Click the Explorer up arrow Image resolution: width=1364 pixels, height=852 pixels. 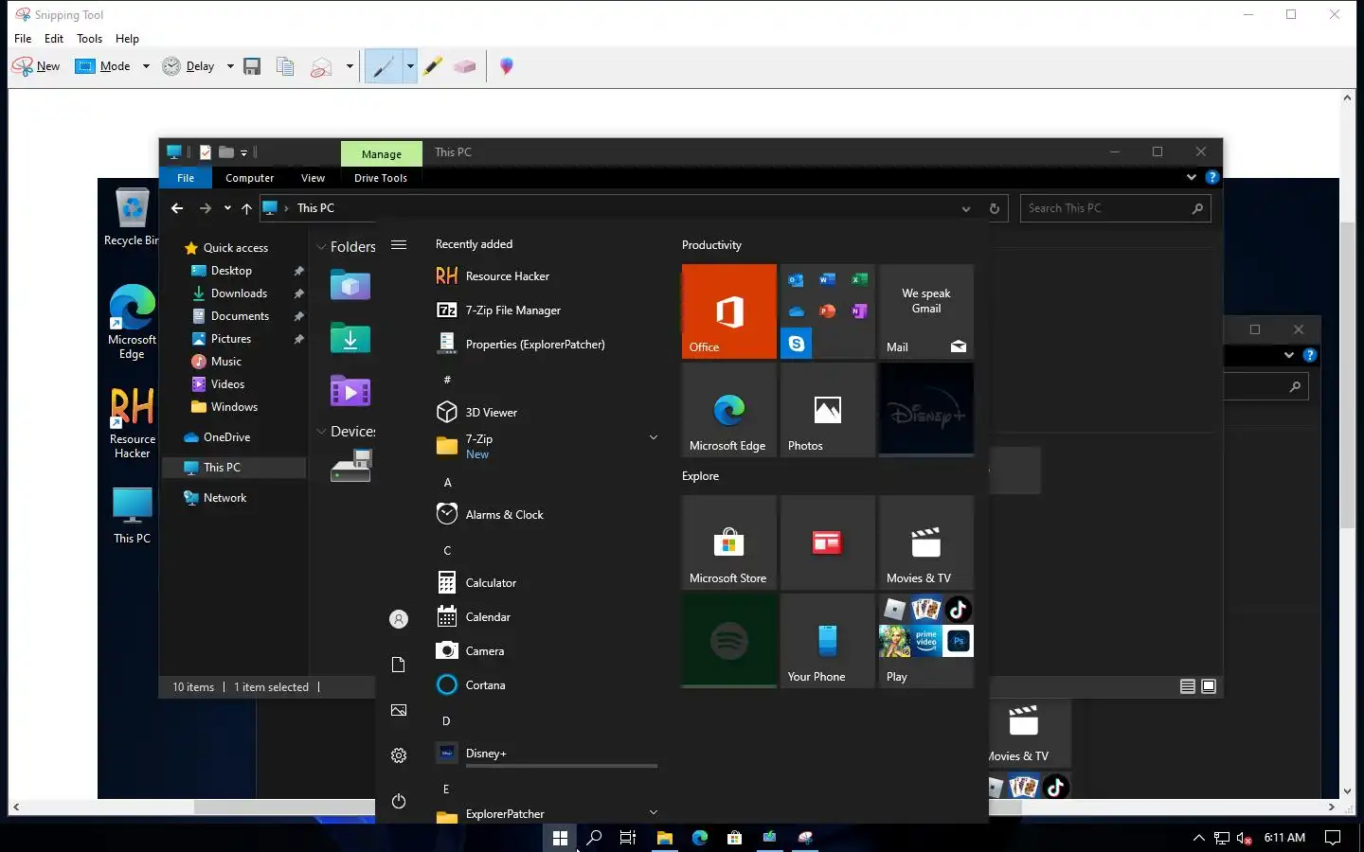pyautogui.click(x=246, y=208)
